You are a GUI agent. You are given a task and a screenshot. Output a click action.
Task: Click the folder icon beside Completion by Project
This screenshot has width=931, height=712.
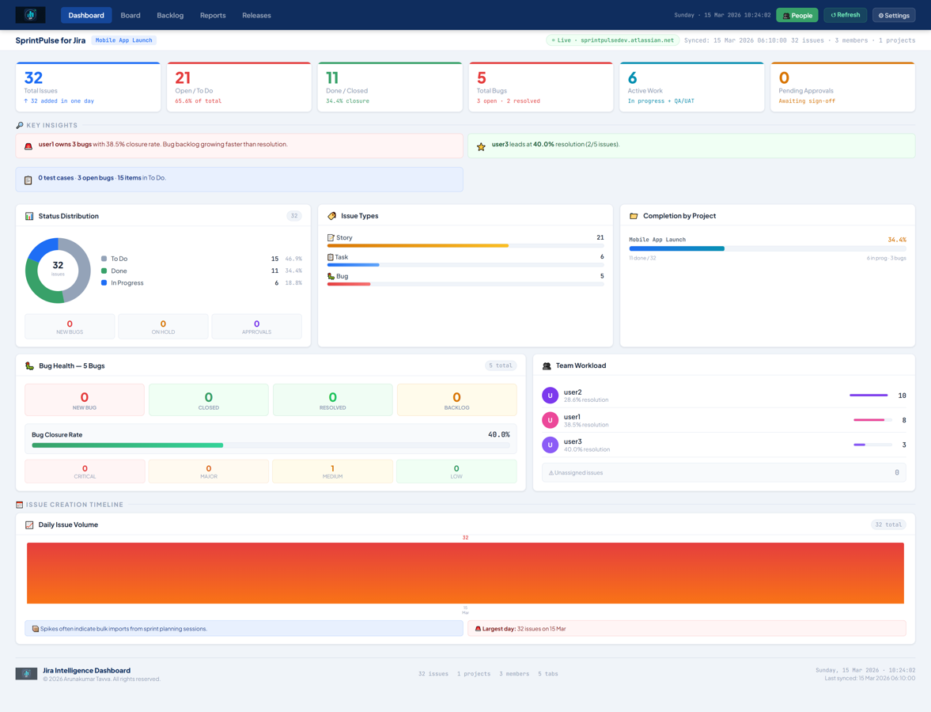pos(634,215)
